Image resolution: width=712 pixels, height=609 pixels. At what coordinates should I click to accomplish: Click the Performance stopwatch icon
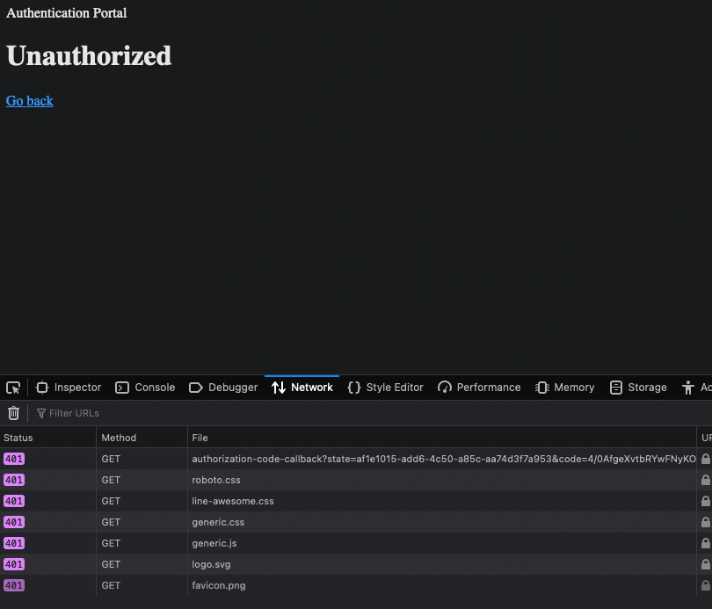click(446, 387)
